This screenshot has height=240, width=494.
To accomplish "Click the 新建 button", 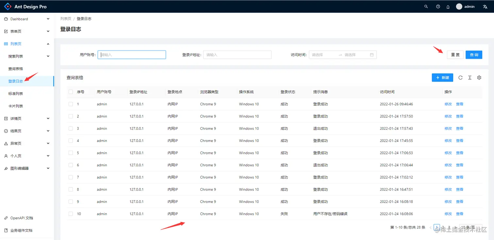I will coord(442,78).
